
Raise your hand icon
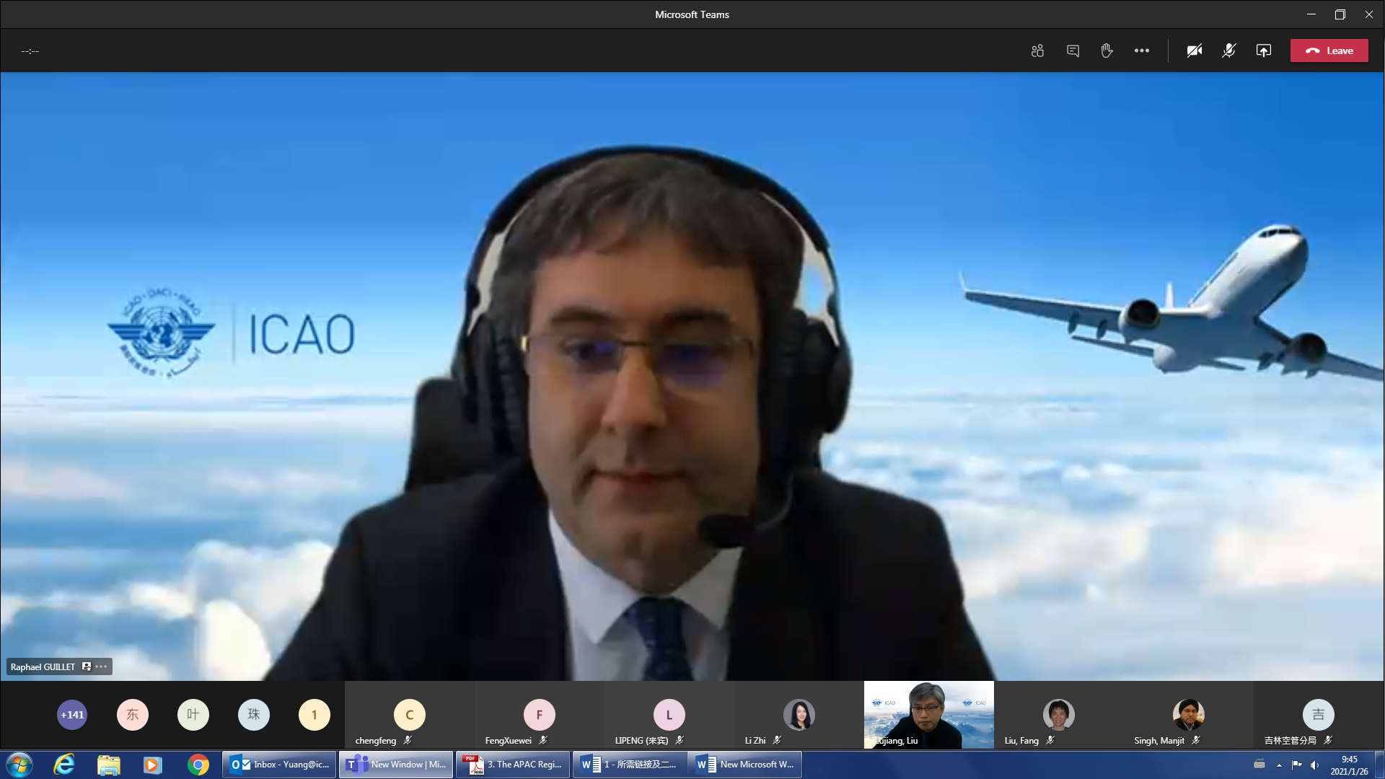[1107, 50]
